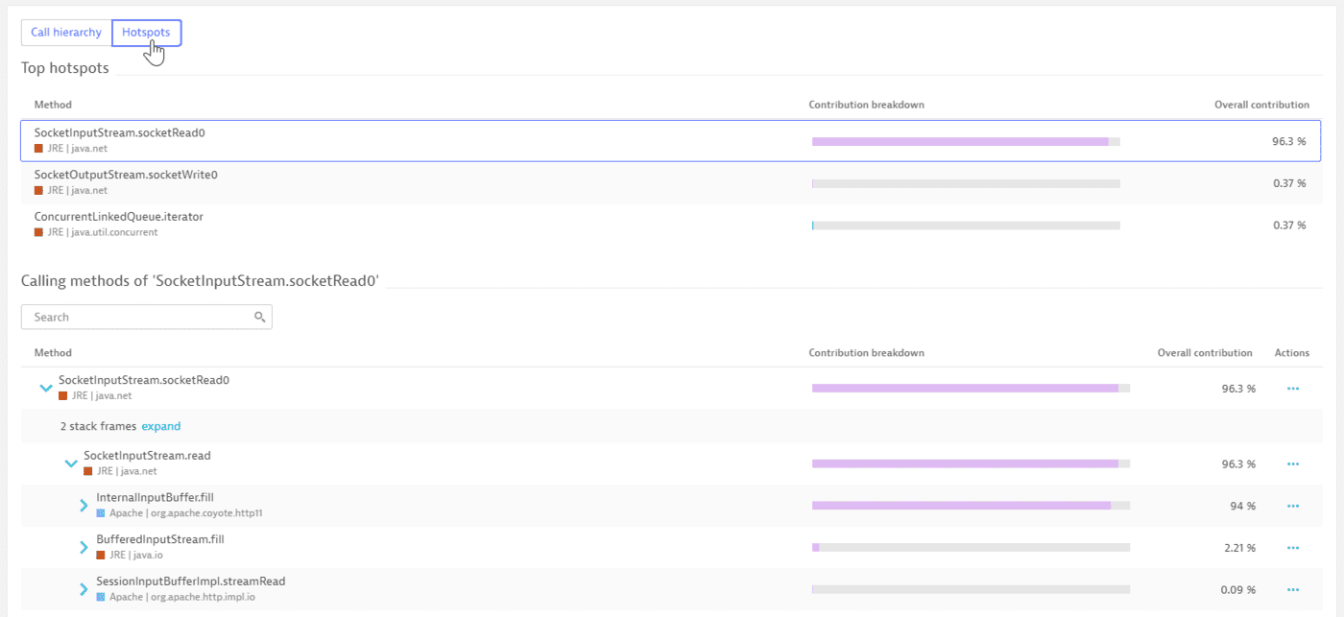Image resolution: width=1344 pixels, height=617 pixels.
Task: Open actions menu for SocketInputStream.read
Action: (1292, 463)
